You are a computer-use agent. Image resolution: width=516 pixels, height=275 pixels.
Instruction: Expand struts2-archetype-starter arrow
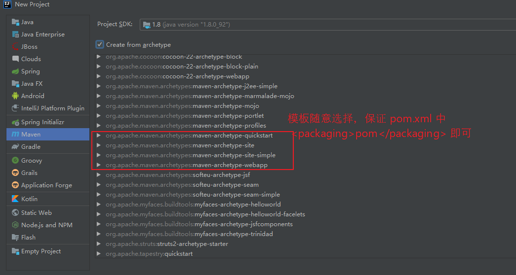[99, 244]
